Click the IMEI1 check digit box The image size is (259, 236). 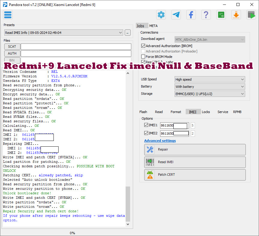coord(193,126)
